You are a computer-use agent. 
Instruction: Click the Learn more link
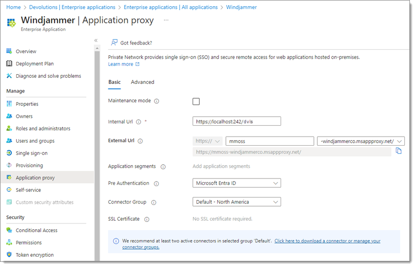pyautogui.click(x=121, y=64)
